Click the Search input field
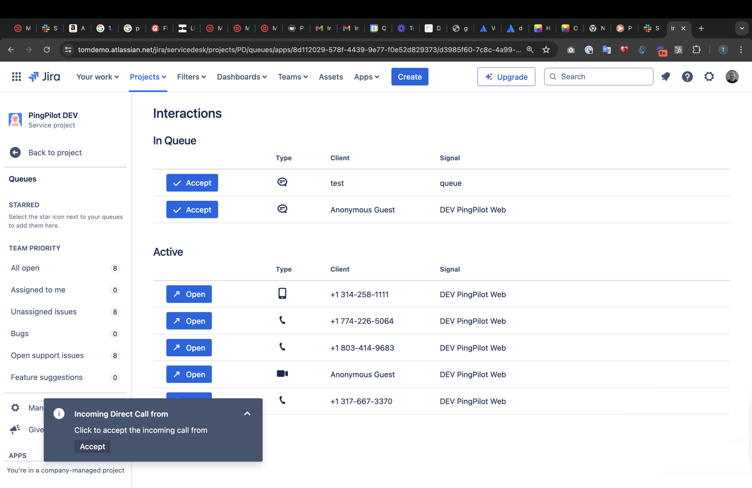This screenshot has width=752, height=488. point(603,77)
